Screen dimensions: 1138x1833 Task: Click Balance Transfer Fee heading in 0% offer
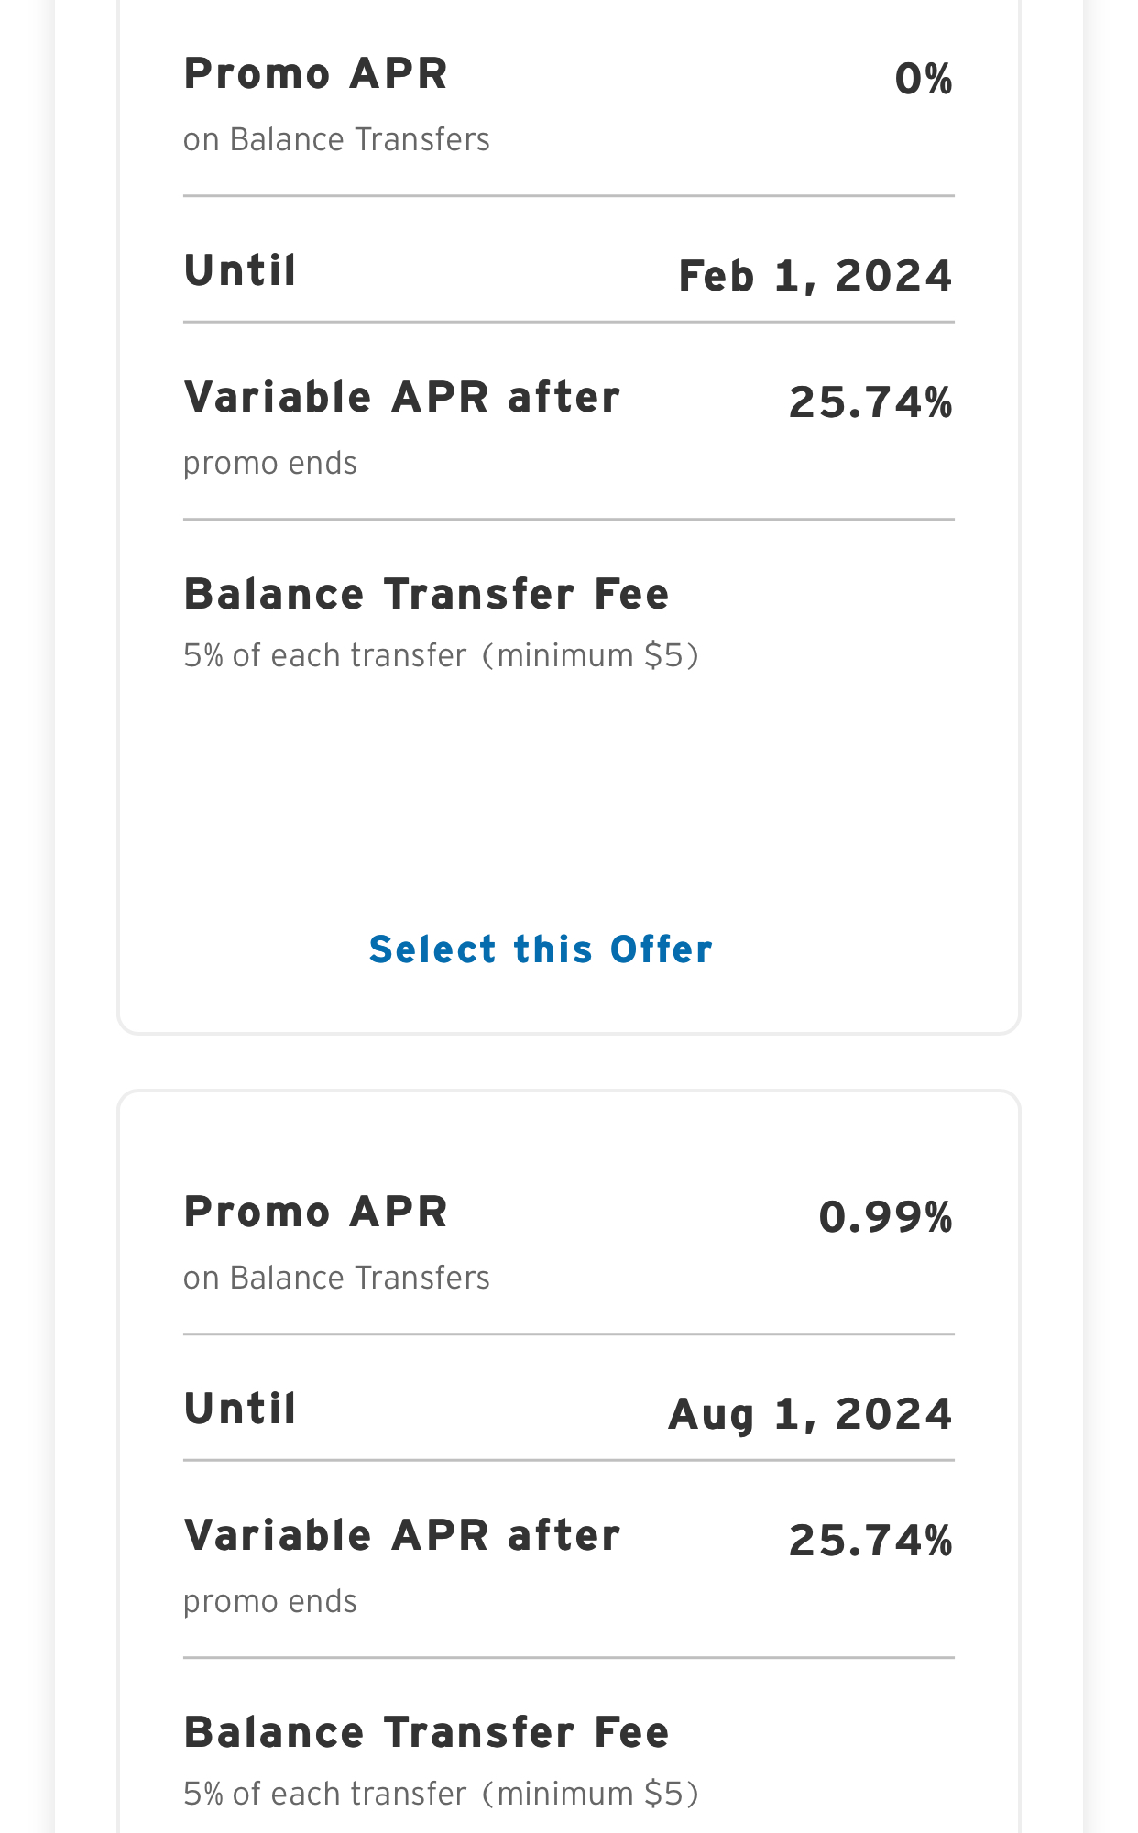pos(427,594)
